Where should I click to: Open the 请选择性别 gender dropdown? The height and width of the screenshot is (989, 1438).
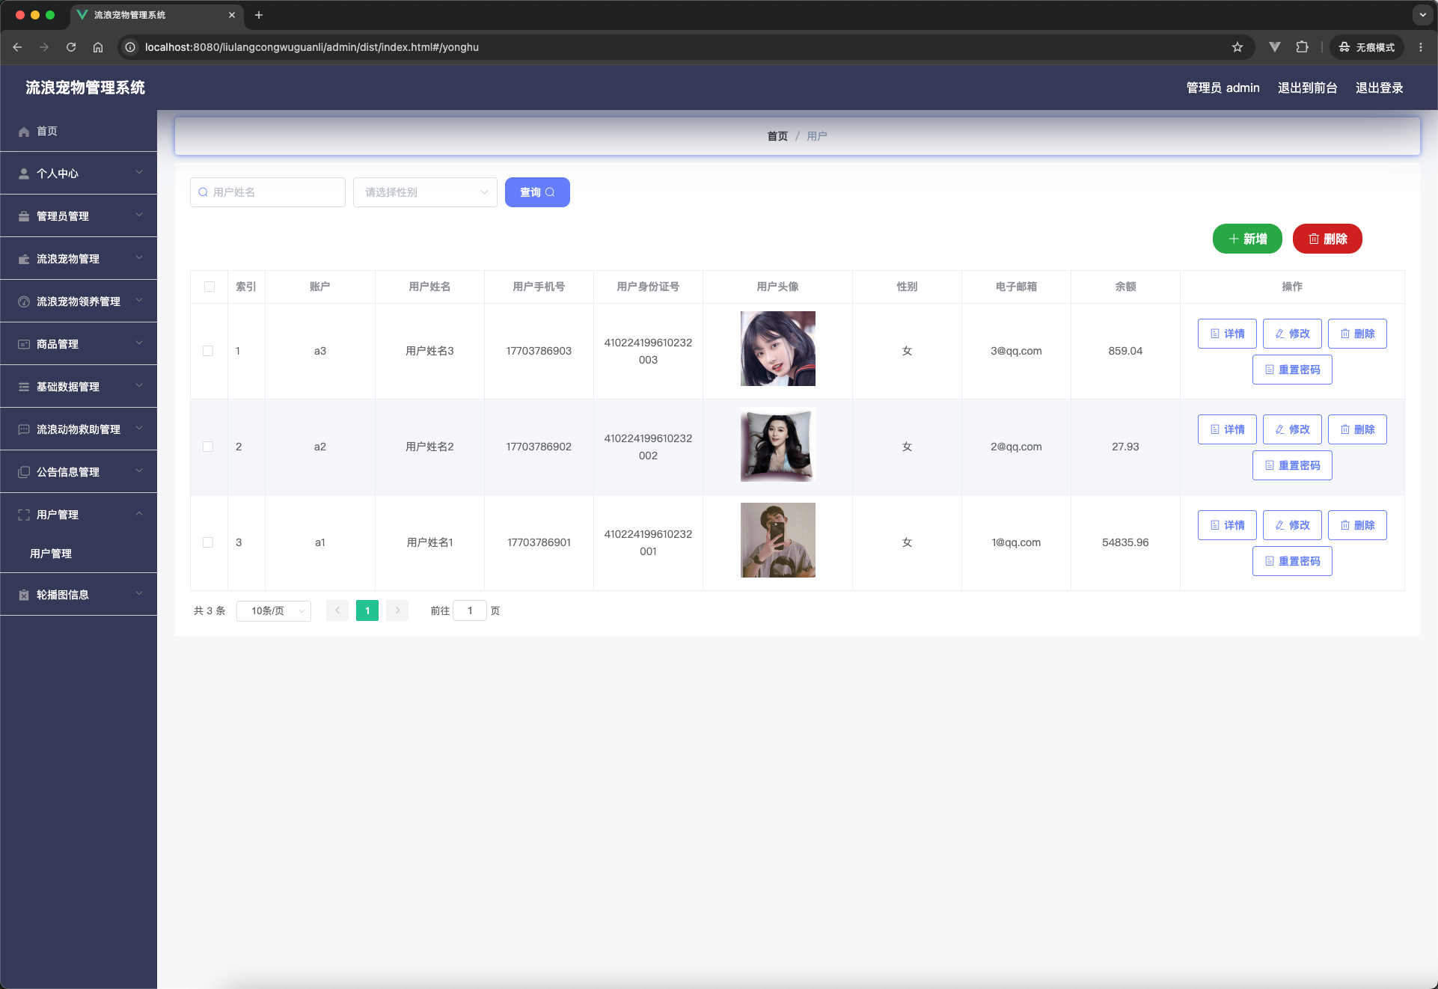point(425,192)
